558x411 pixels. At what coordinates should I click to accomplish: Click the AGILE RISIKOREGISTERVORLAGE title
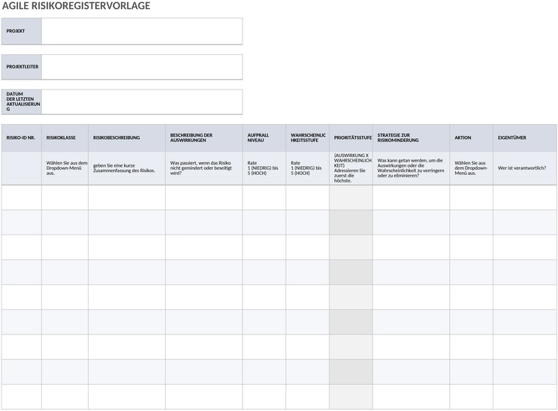pyautogui.click(x=76, y=6)
